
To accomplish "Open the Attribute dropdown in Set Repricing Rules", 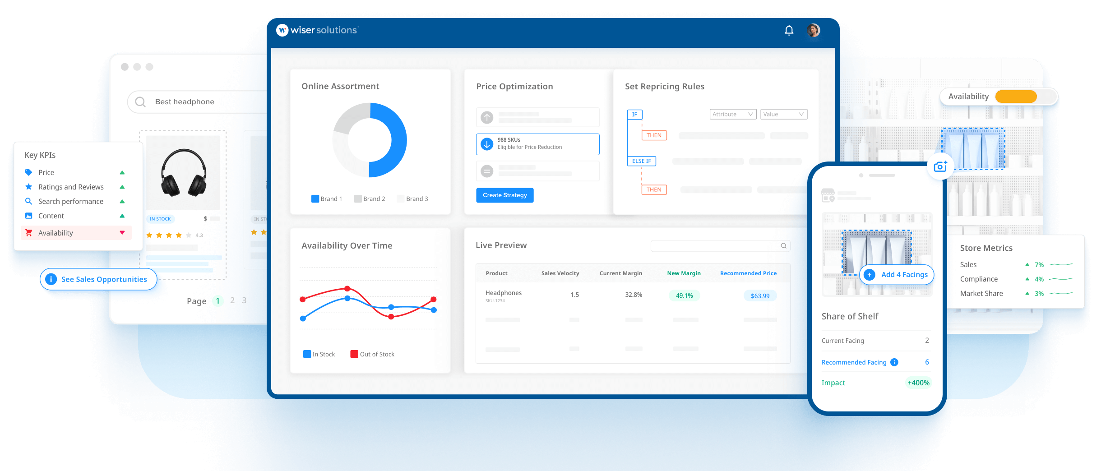I will [x=733, y=114].
